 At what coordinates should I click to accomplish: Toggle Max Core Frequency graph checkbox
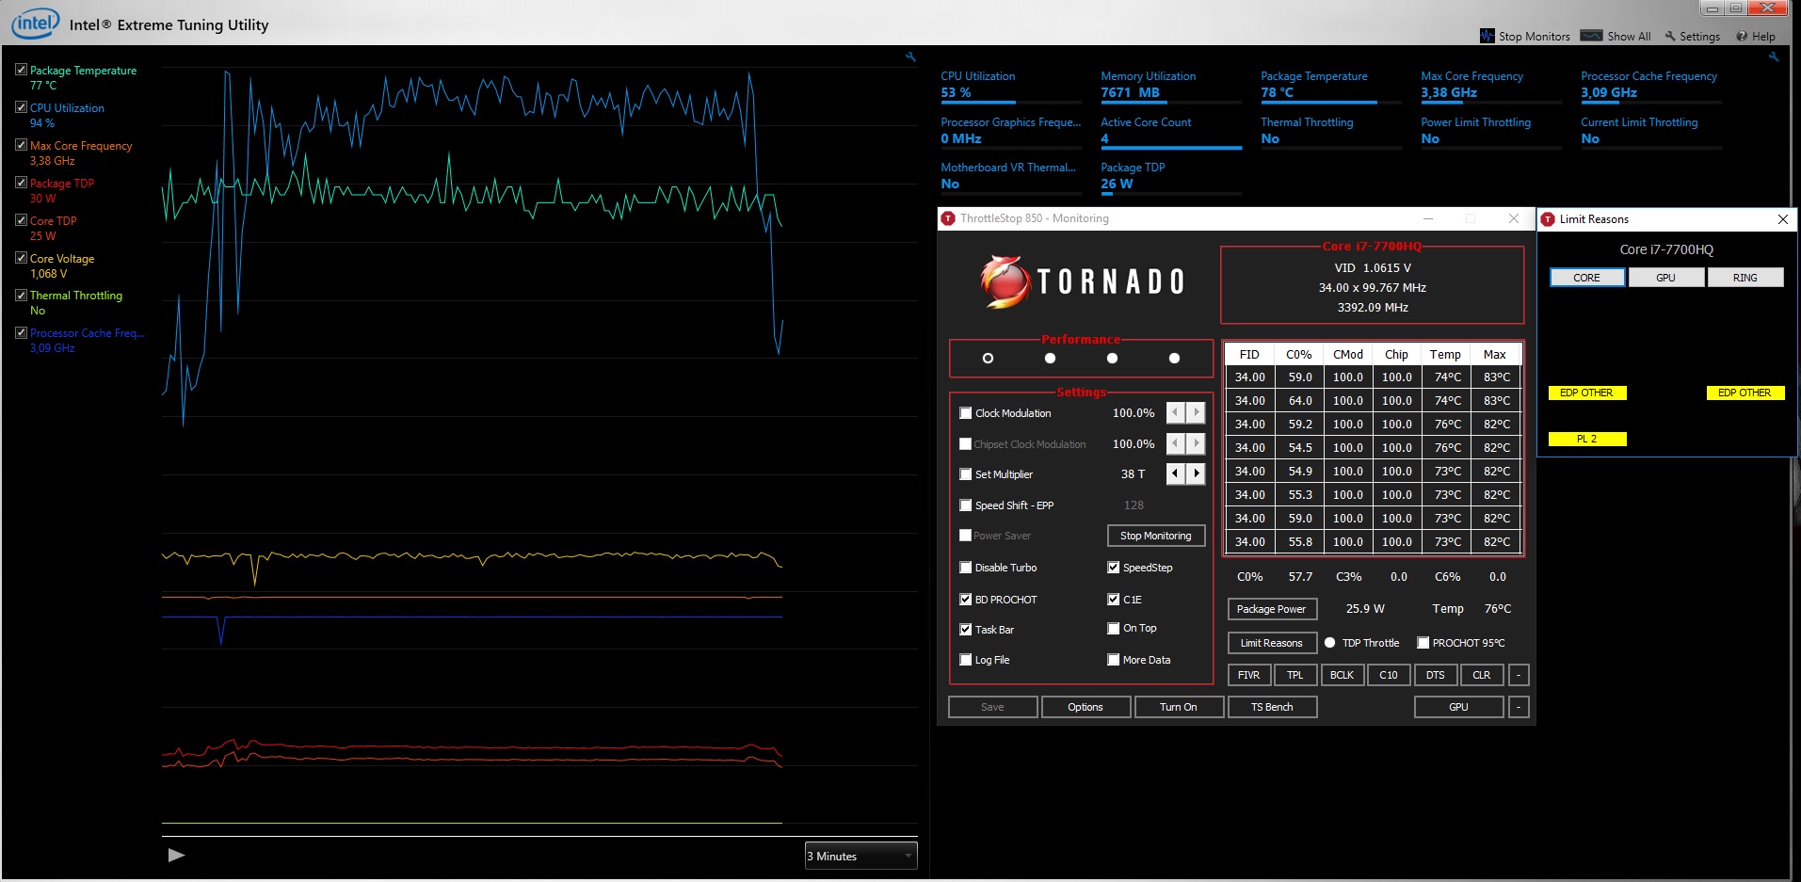21,145
